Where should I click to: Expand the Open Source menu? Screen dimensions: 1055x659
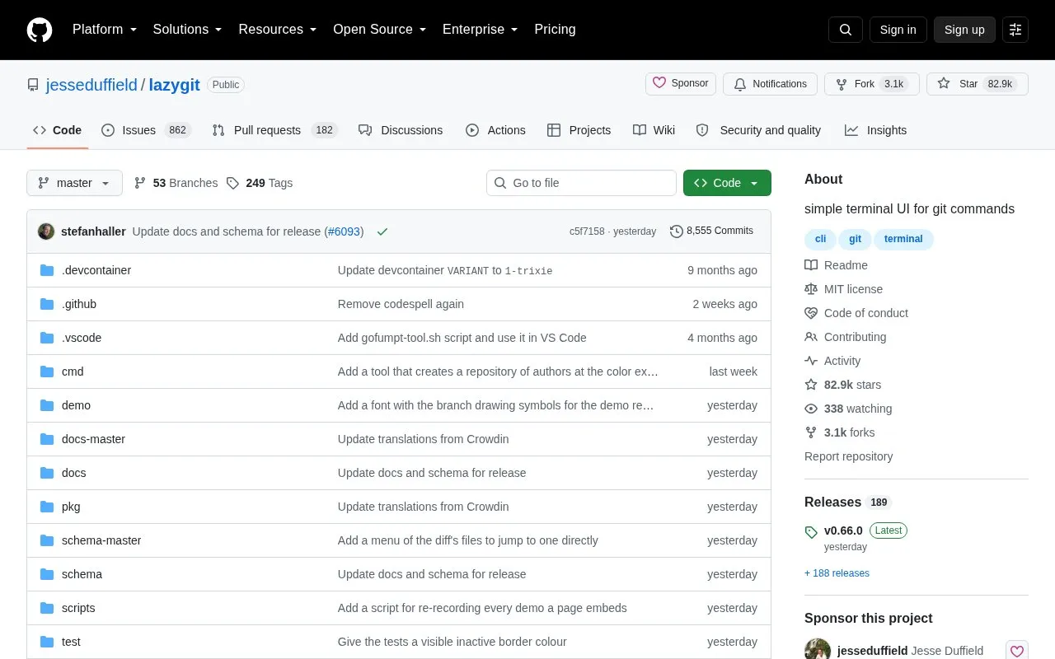click(380, 30)
